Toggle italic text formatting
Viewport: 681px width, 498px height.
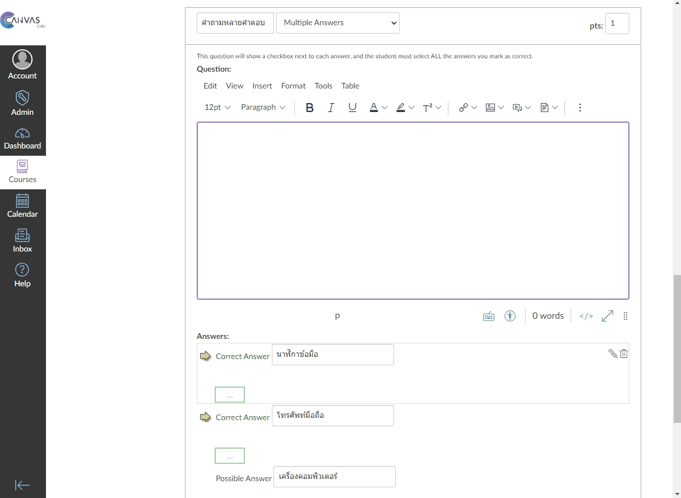pos(331,108)
